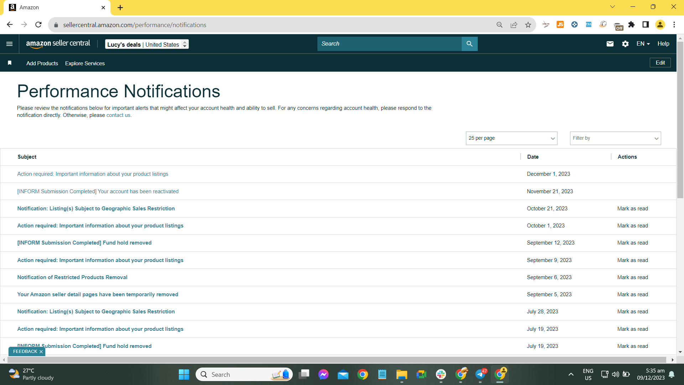Reload the page
Screen dimensions: 684x385
pos(38,25)
